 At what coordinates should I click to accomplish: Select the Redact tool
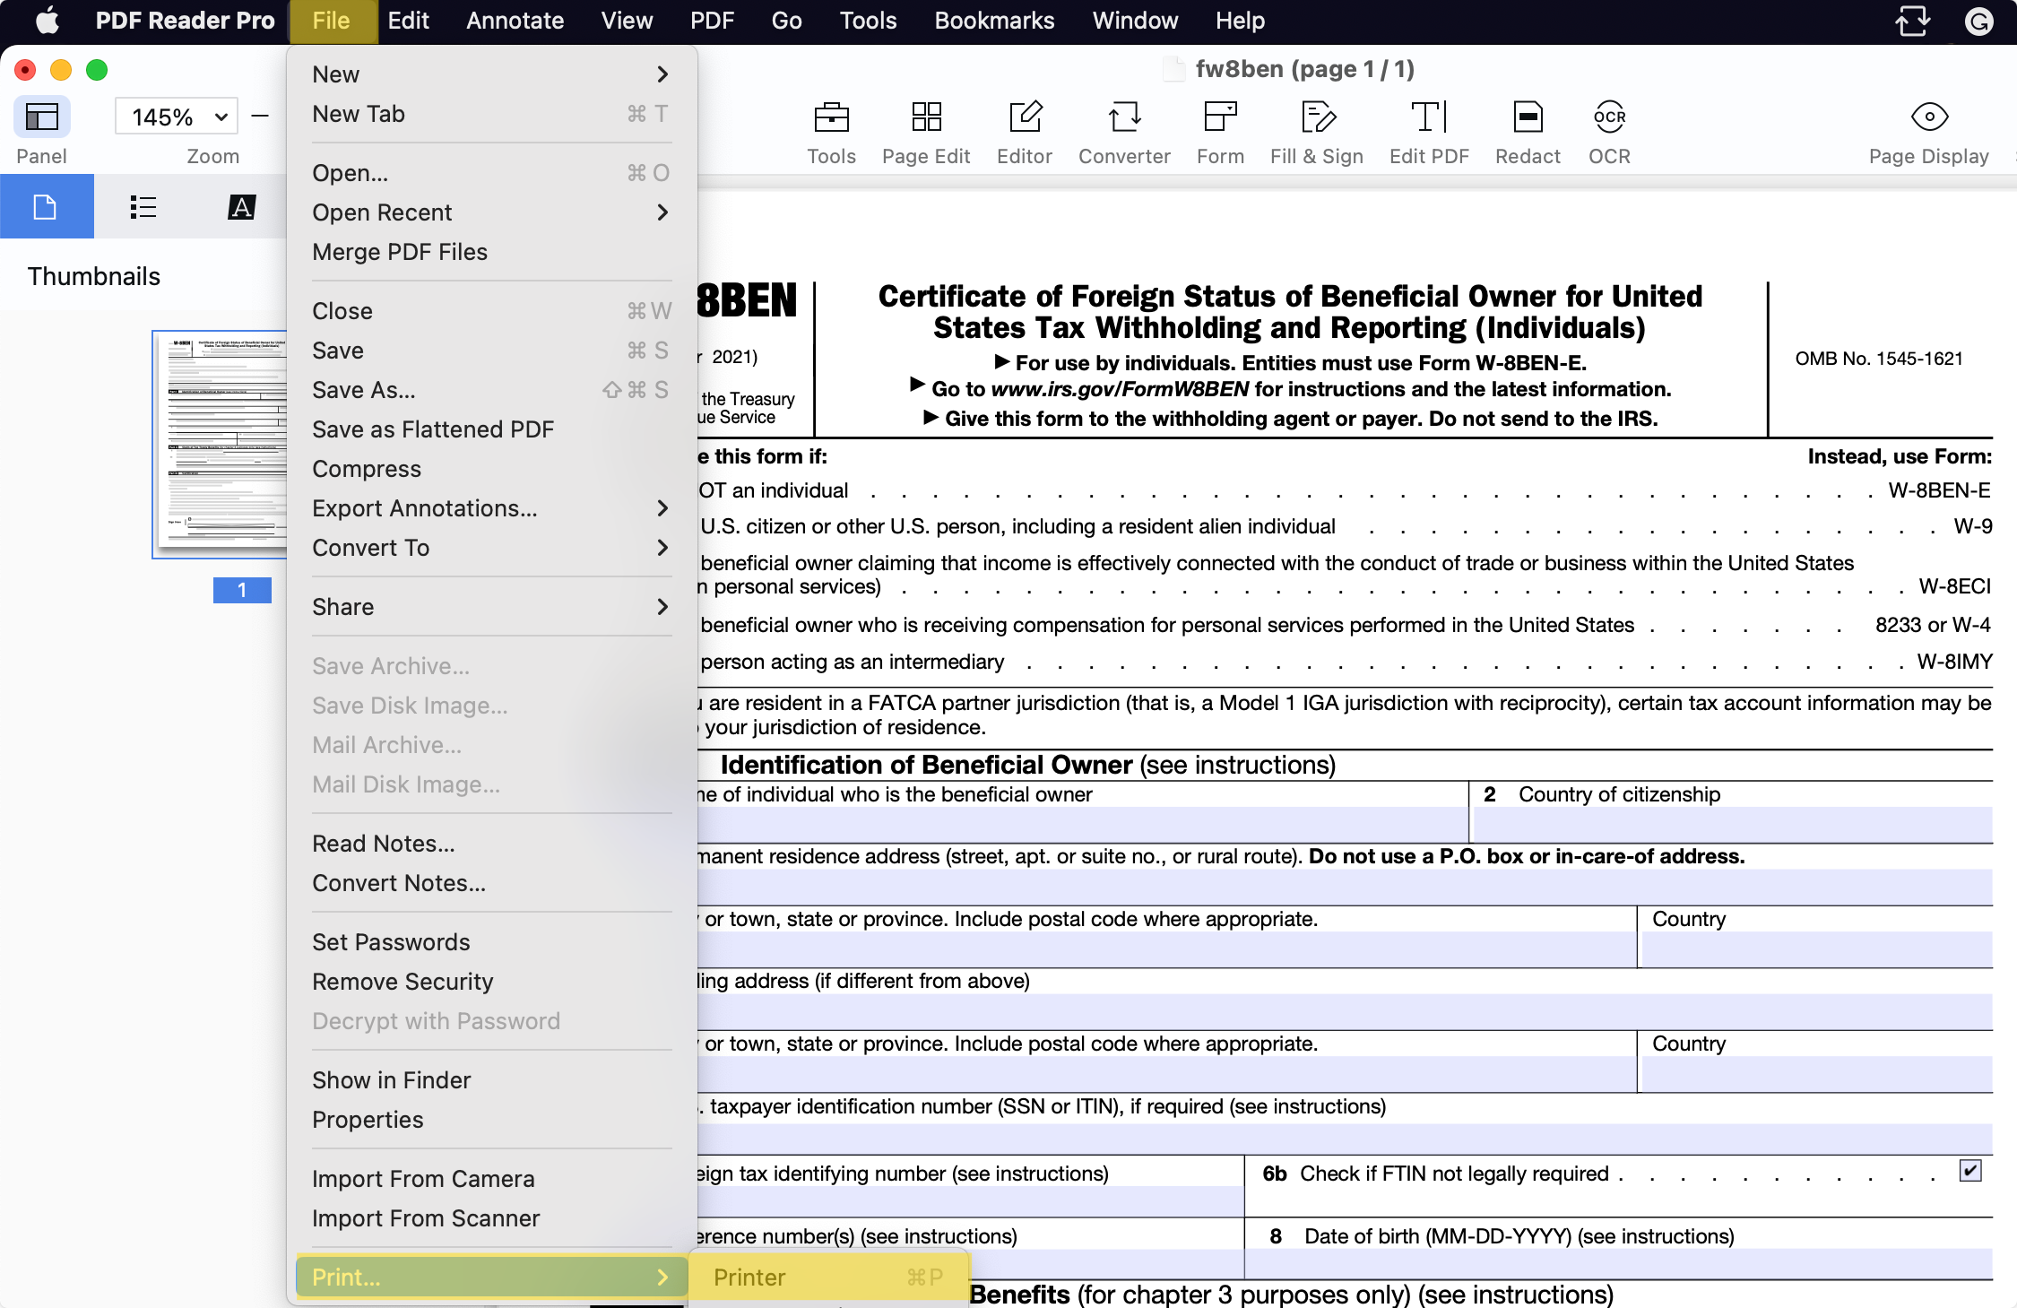point(1528,133)
